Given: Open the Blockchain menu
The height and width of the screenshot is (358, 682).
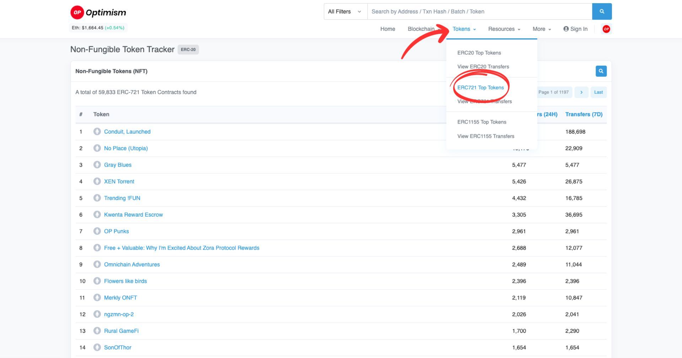Looking at the screenshot, I should point(424,29).
